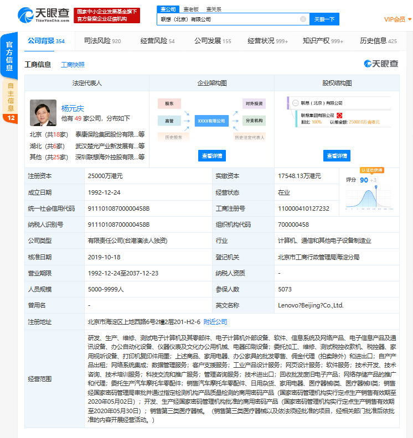Screen dimensions: 413x438
Task: Click registration number 110000410127232
Action: (303, 208)
